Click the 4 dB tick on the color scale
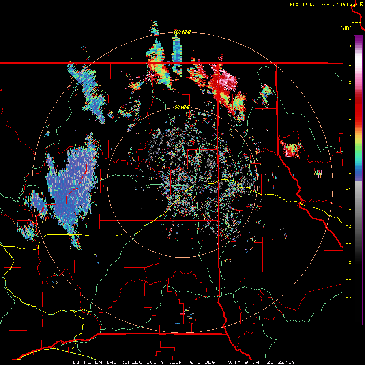365x365 pixels. [350, 100]
